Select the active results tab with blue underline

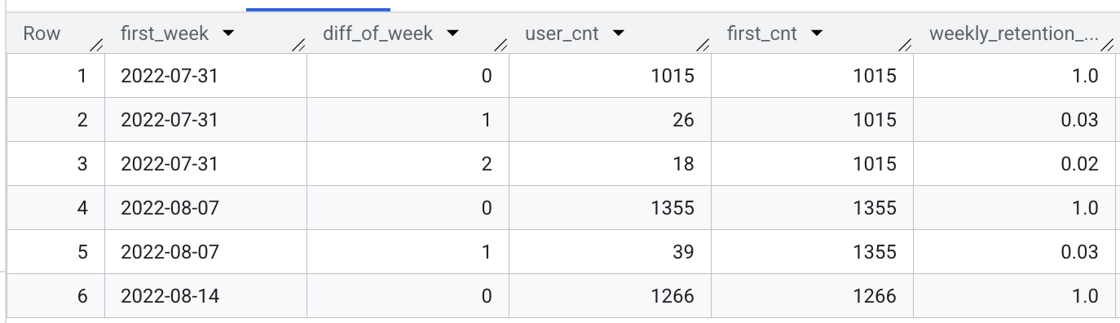(x=319, y=6)
